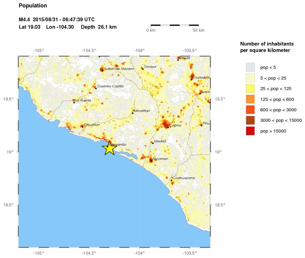This screenshot has width=305, height=258.
Task: Click the 'Ciudad Gu' label at map edge
Action: pos(201,77)
